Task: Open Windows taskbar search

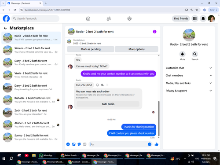Action: (x=11, y=158)
